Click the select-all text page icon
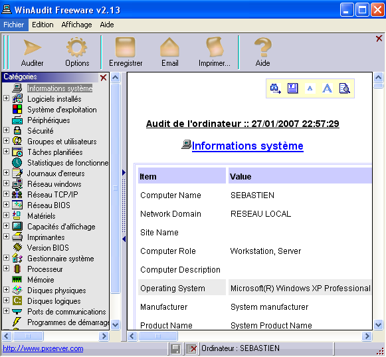This screenshot has width=386, height=357. tap(293, 88)
